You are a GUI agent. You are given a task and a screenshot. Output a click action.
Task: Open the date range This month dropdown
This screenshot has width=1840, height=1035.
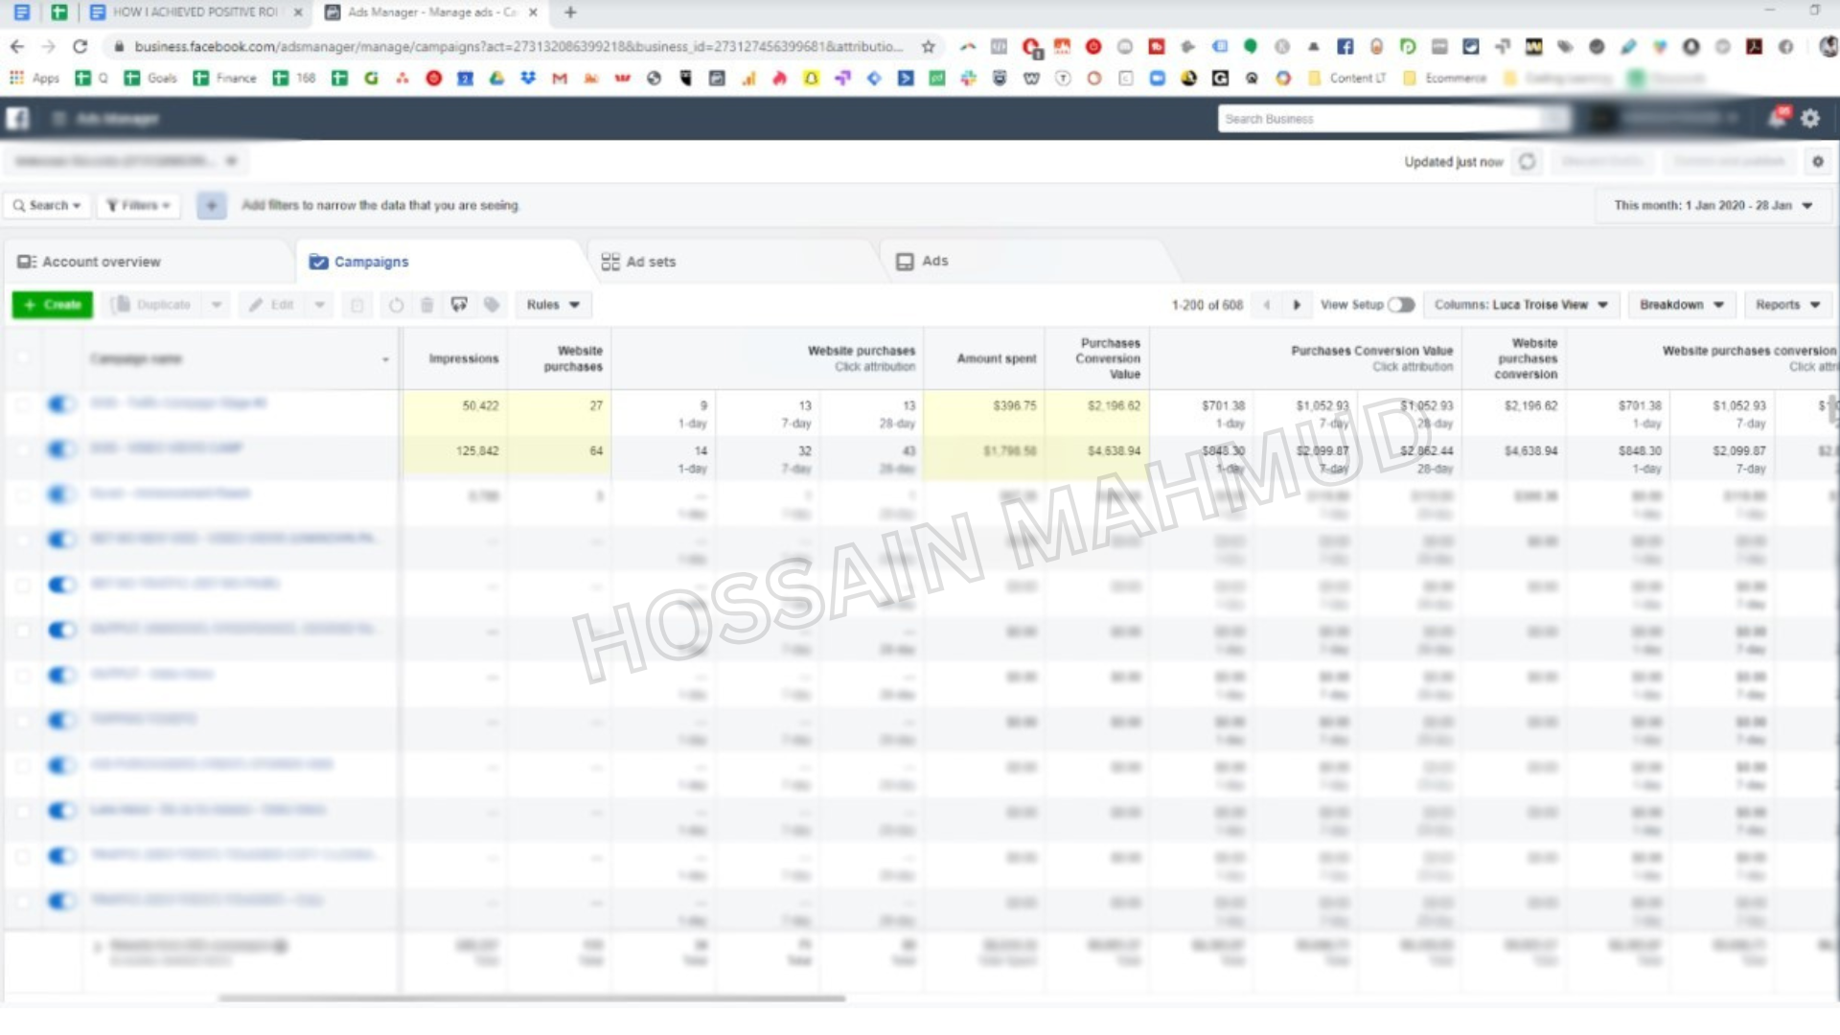(x=1713, y=205)
